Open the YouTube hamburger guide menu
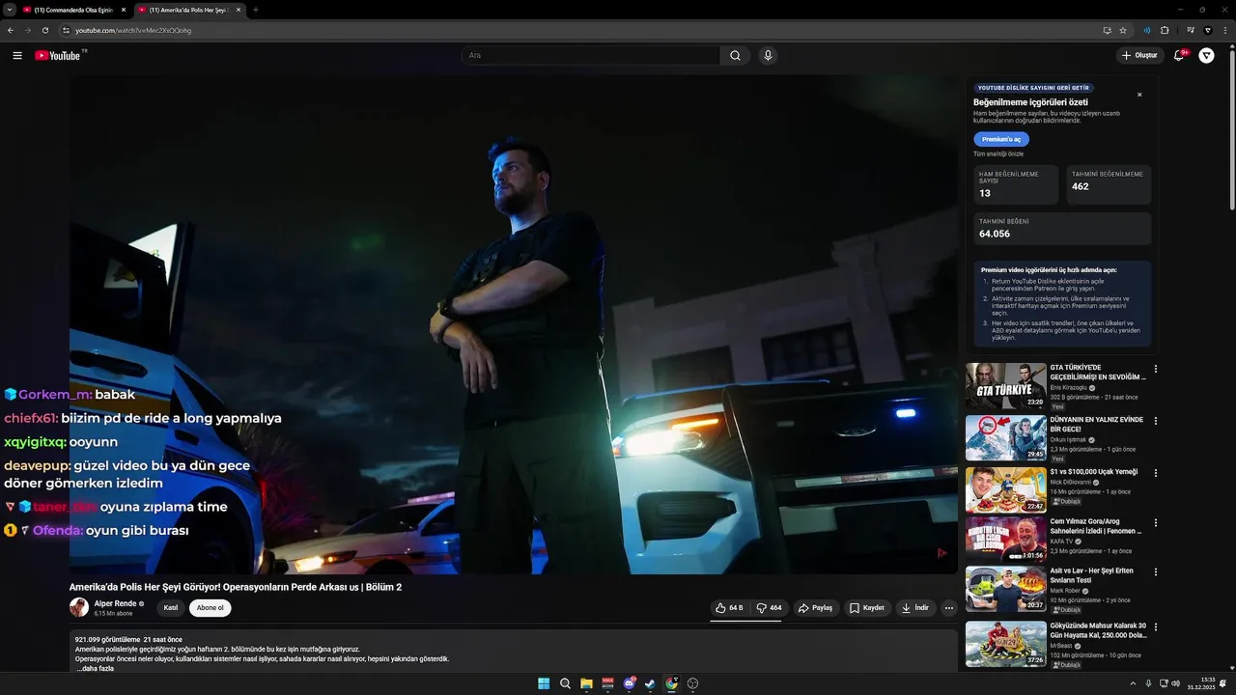 [x=17, y=56]
